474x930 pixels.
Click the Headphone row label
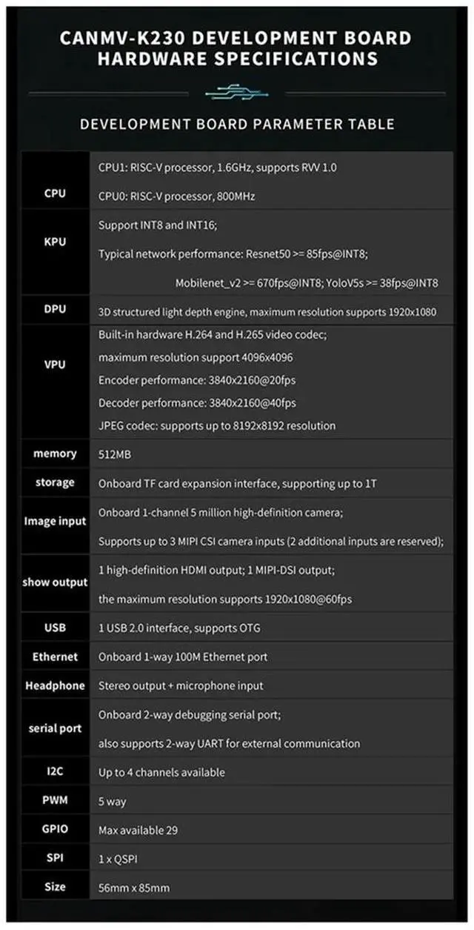pyautogui.click(x=55, y=685)
